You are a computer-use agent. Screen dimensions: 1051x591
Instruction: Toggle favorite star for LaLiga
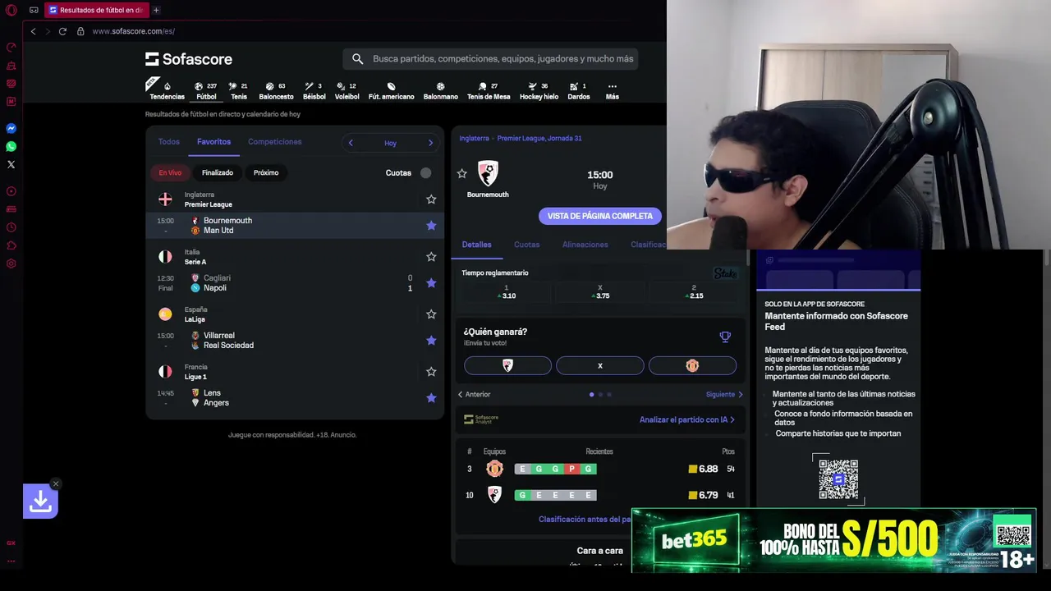[431, 314]
